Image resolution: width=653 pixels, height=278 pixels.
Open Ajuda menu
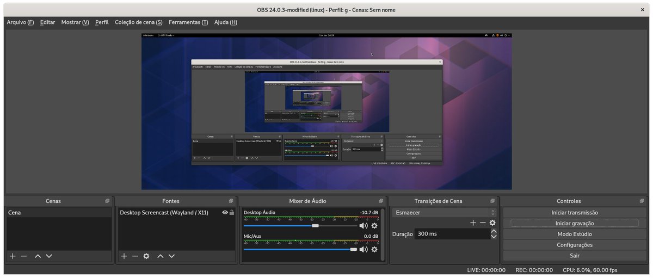pos(226,22)
